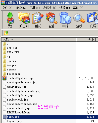
Task: Select the studentUpdateGrade.jsp file name
Action: coord(24,91)
